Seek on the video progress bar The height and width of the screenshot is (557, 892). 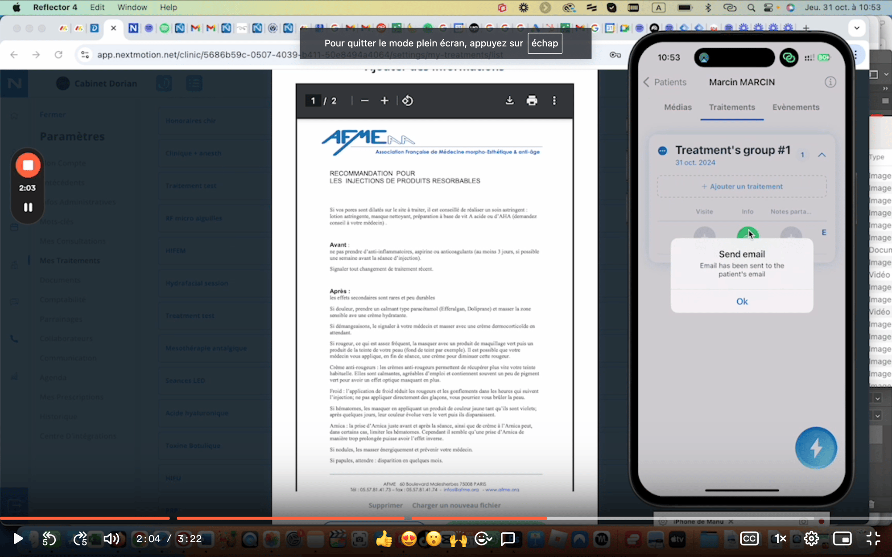pyautogui.click(x=446, y=518)
